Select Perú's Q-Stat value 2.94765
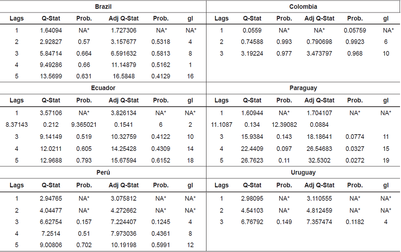The height and width of the screenshot is (252, 401). click(x=52, y=198)
